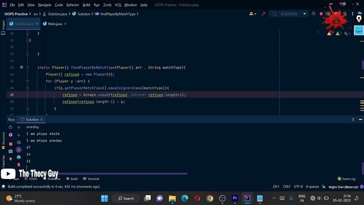The image size is (364, 205).
Task: Open the VCS menu
Action: pos(118,5)
